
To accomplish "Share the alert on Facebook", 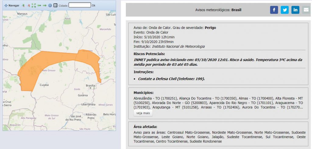I will click(x=274, y=10).
